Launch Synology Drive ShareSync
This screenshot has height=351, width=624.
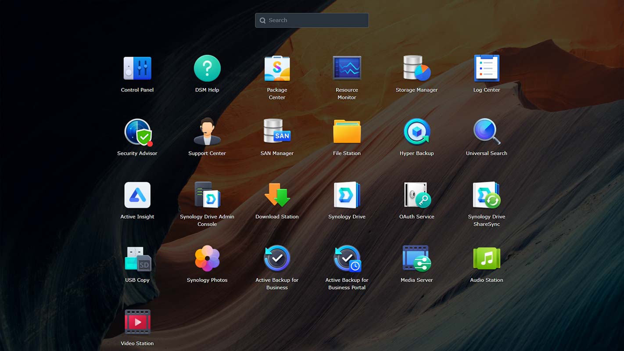point(486,195)
